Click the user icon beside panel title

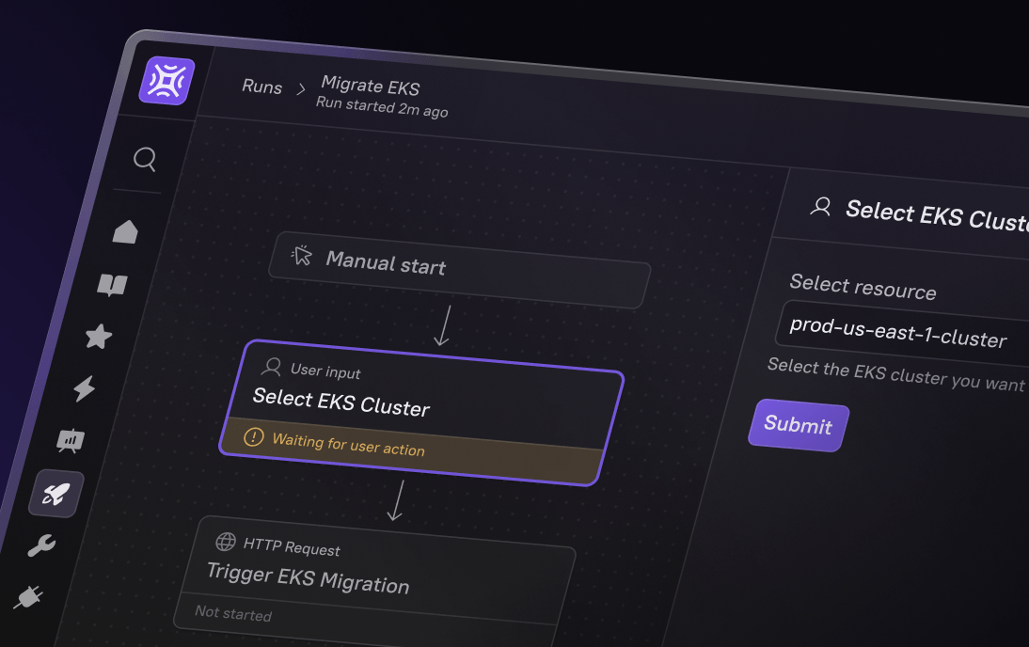[x=821, y=207]
